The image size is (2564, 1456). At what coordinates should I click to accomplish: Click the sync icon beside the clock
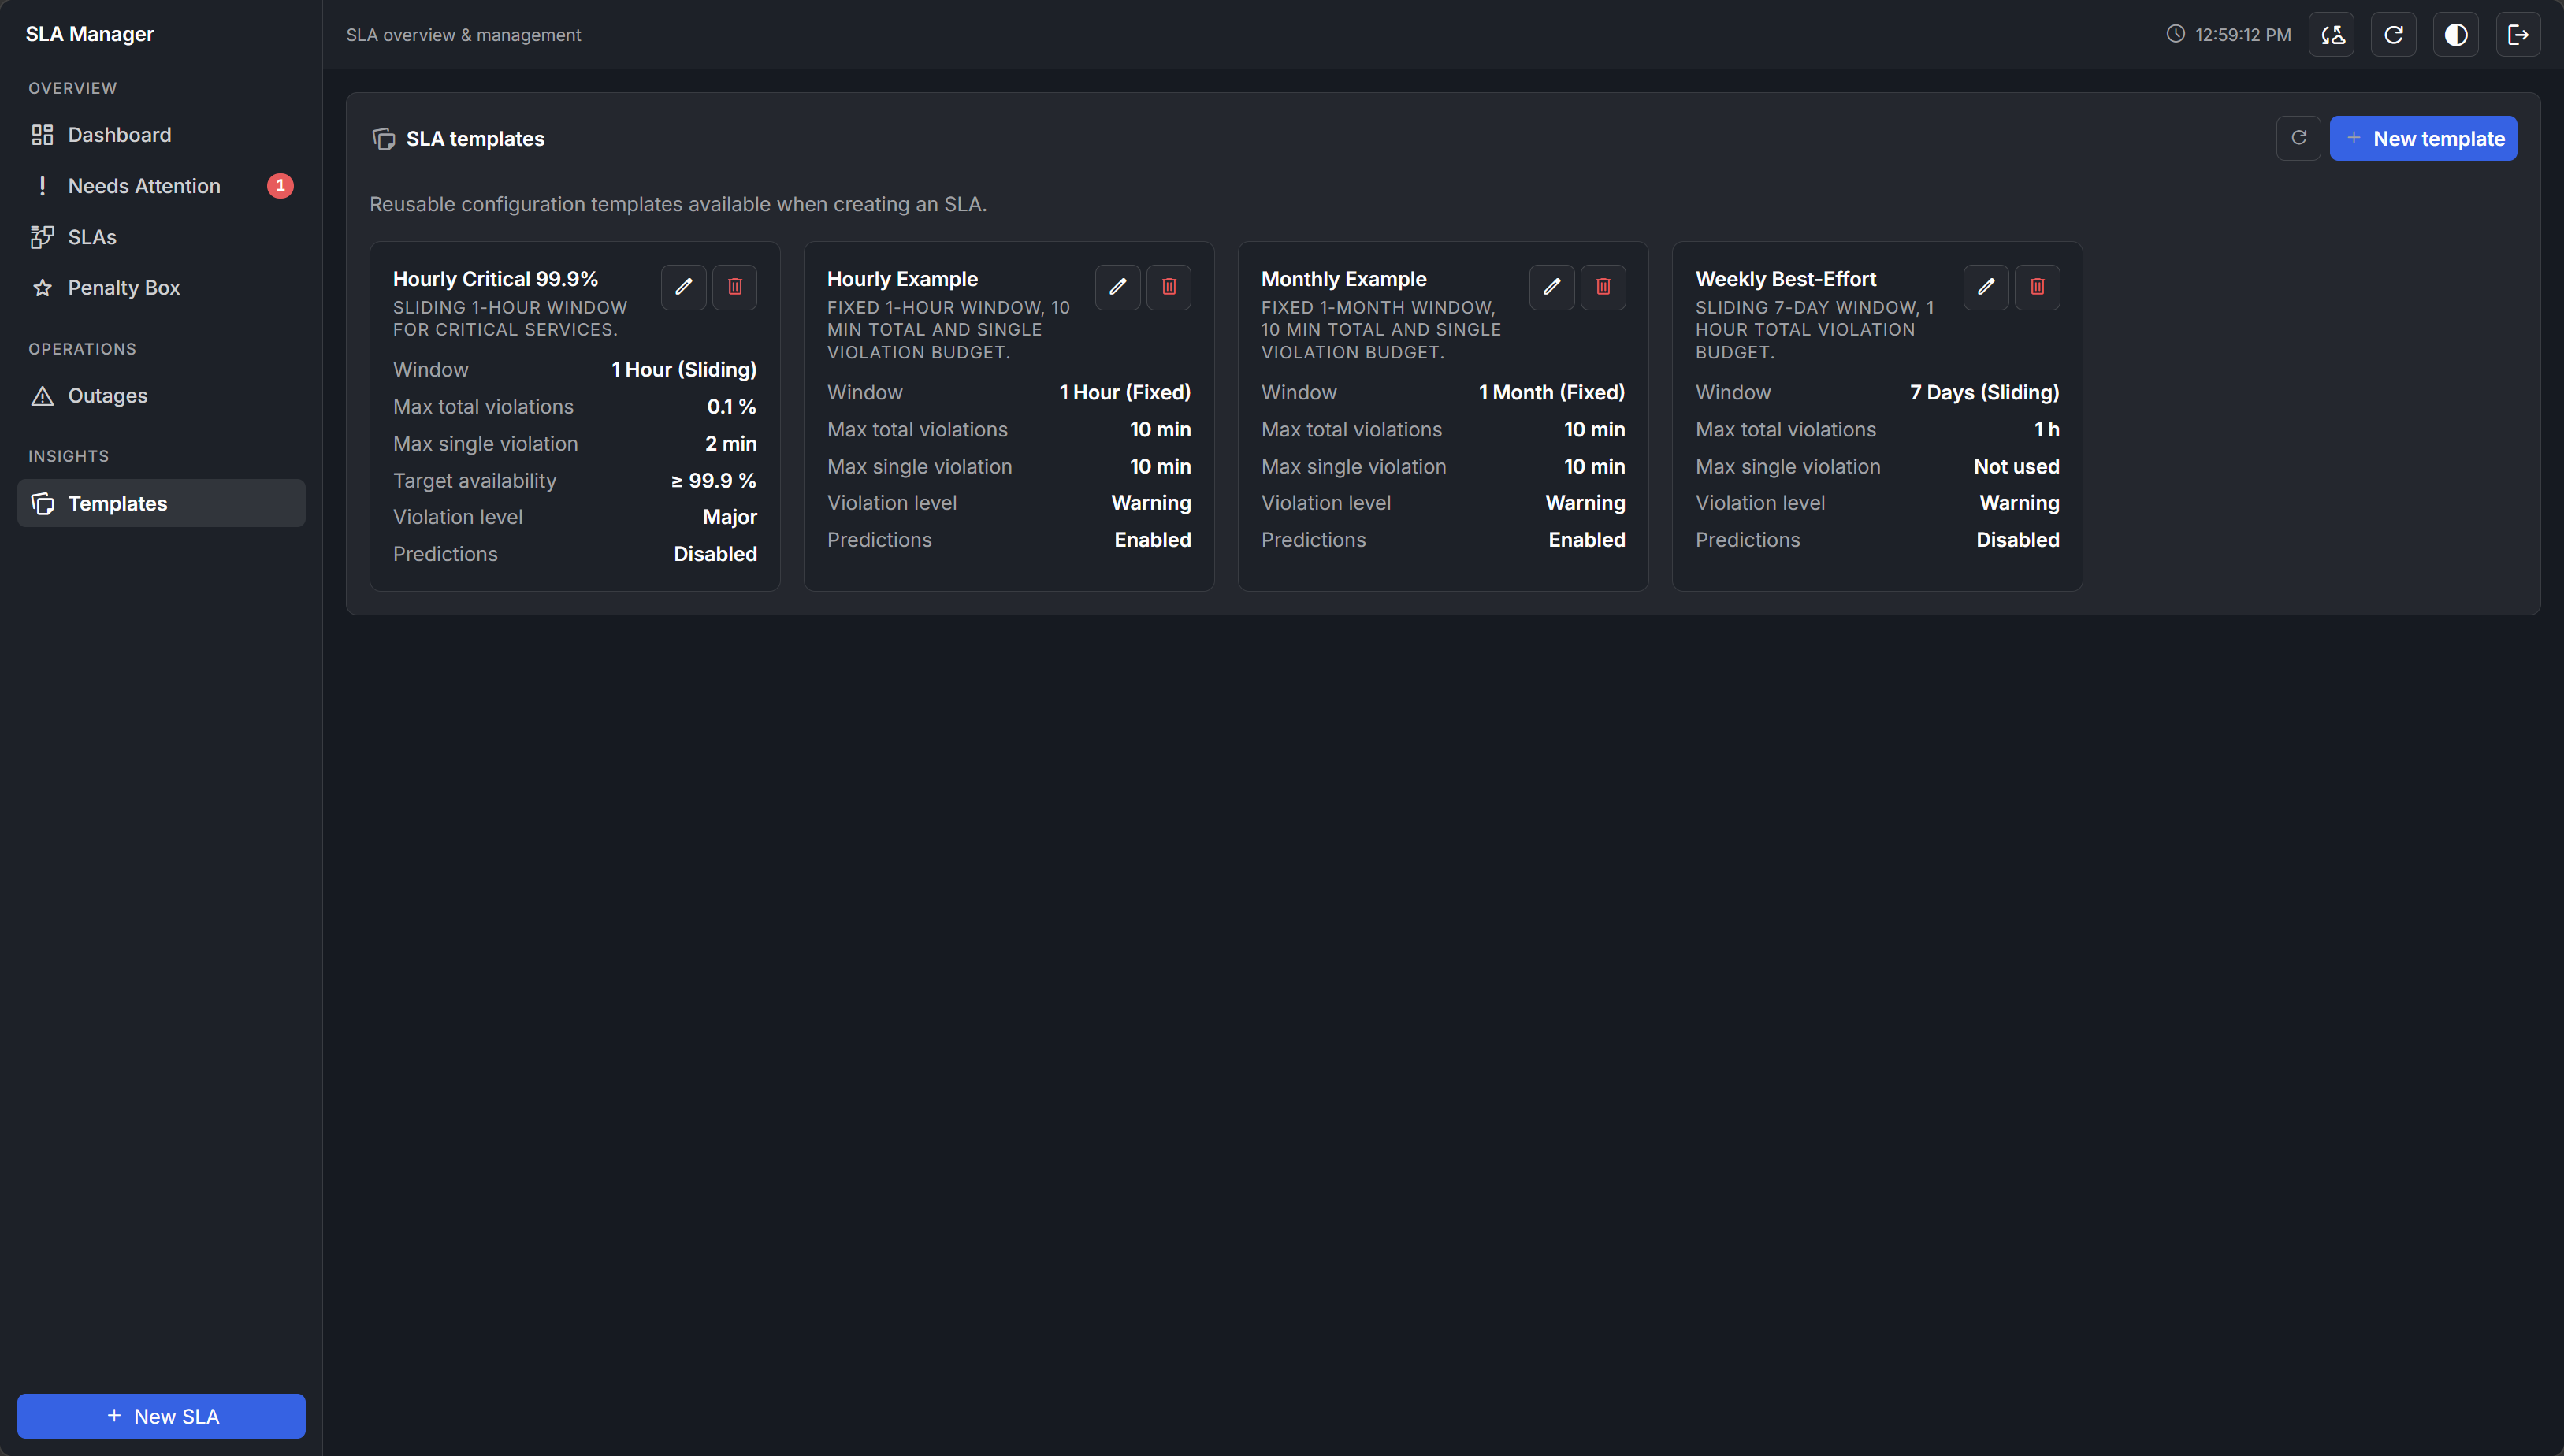[x=2332, y=35]
